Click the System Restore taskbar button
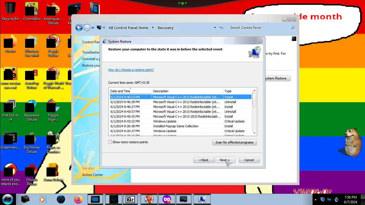This screenshot has width=365, height=205. click(x=202, y=199)
